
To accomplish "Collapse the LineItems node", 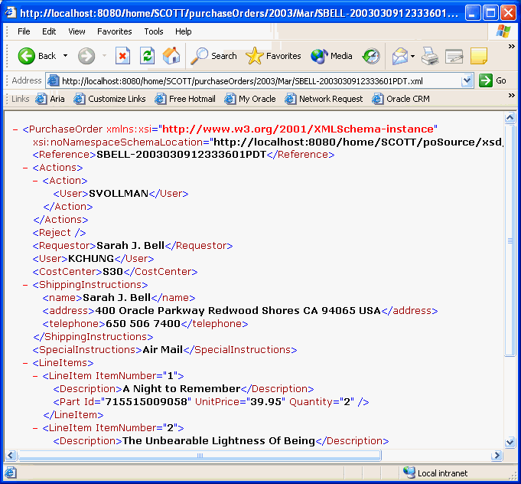I will 26,363.
